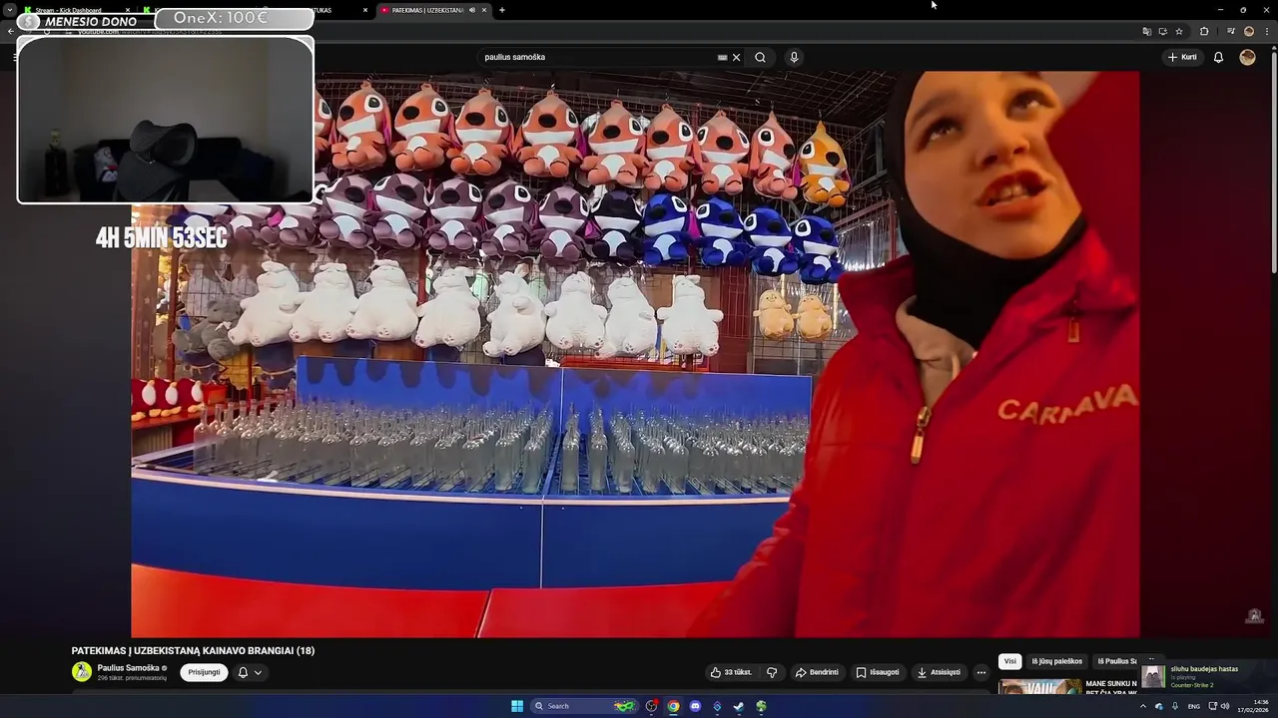
Task: Open Chrome profile avatar in toolbar
Action: click(1249, 31)
